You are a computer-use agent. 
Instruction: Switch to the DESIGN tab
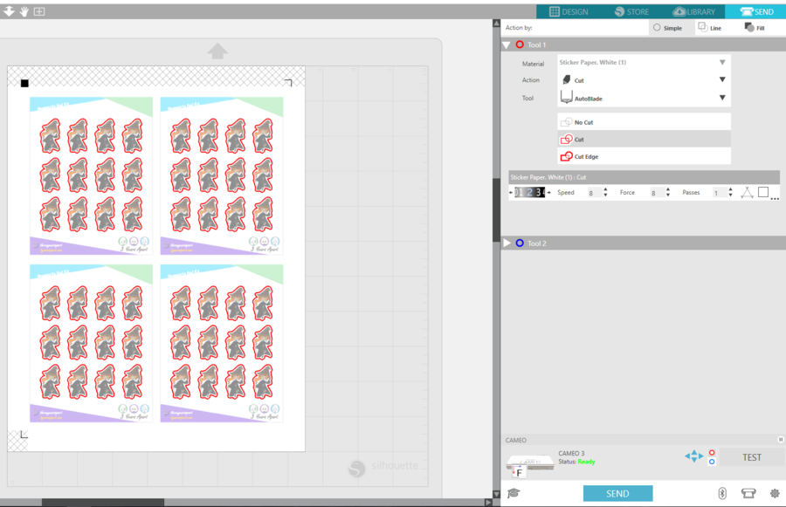tap(572, 10)
